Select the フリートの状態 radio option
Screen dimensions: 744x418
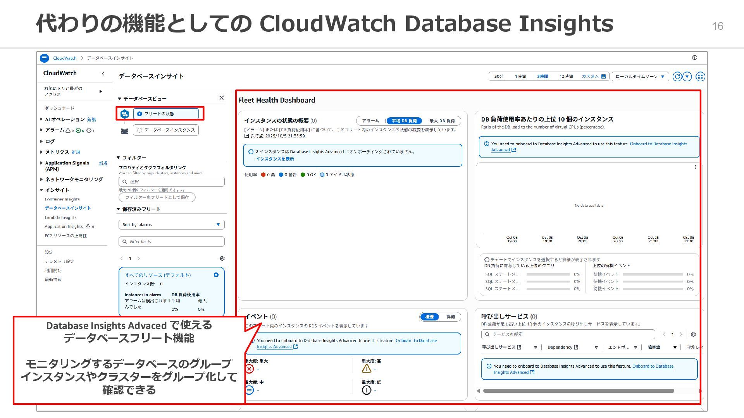point(140,114)
